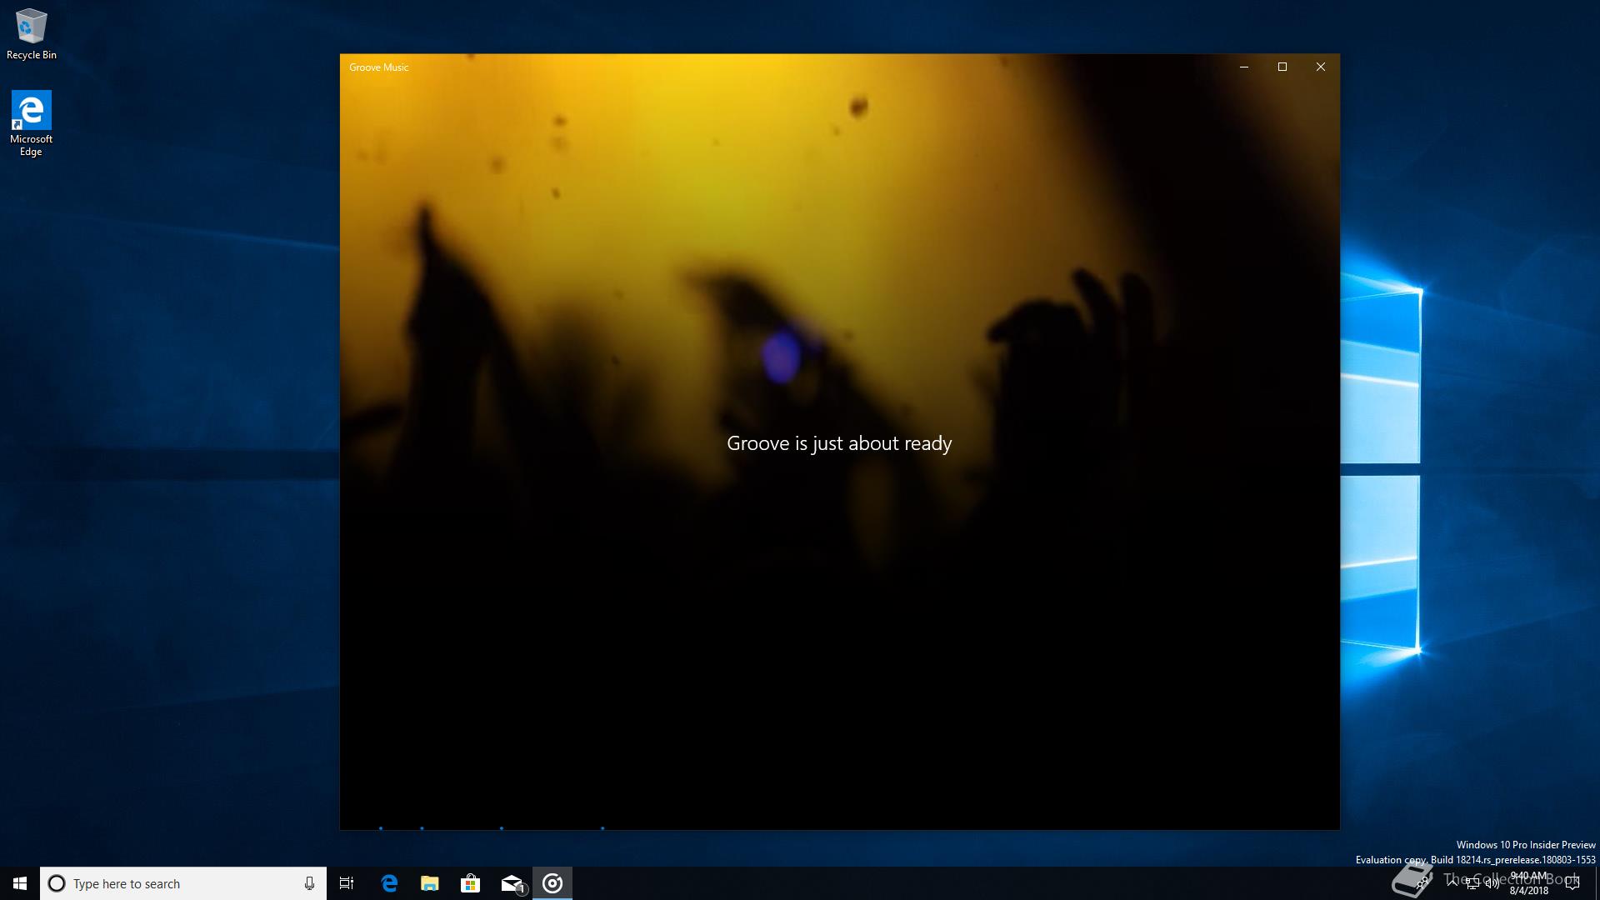This screenshot has height=900, width=1600.
Task: Minimize the Groove Music window
Action: 1244,67
